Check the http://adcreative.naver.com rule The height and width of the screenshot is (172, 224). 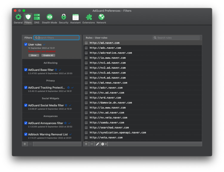point(86,53)
